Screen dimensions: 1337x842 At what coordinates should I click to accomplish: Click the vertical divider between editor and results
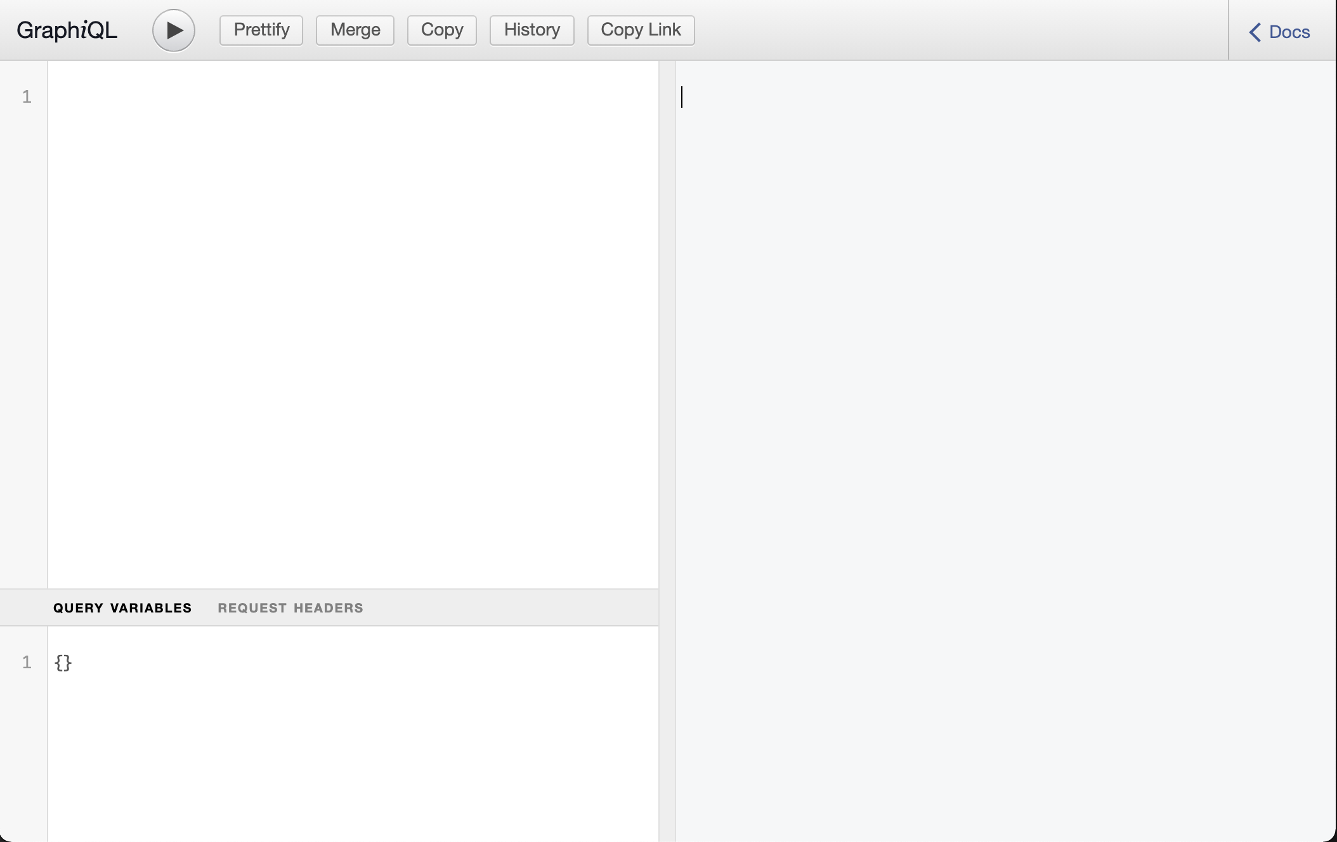coord(667,380)
